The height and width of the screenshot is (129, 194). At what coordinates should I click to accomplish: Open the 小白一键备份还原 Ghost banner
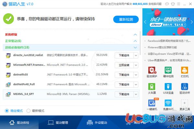point(168,22)
